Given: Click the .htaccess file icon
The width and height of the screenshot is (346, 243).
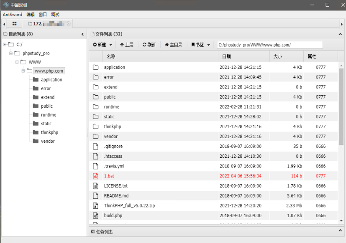Looking at the screenshot, I should pyautogui.click(x=95, y=156).
